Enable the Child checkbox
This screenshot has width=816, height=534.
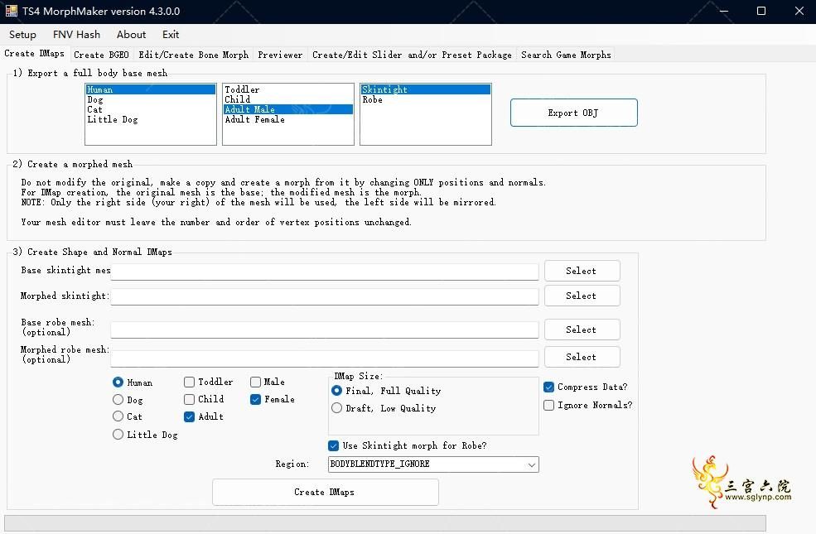(x=190, y=399)
